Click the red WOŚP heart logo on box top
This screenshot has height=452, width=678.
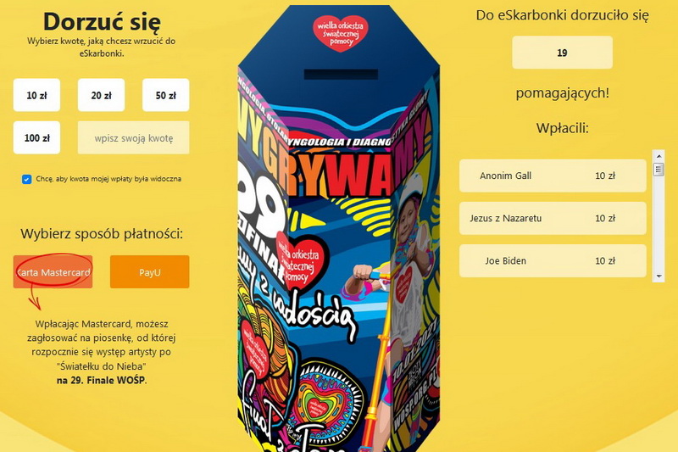pos(341,33)
